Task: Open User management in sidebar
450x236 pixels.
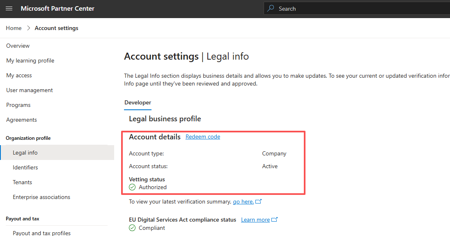Action: [30, 90]
